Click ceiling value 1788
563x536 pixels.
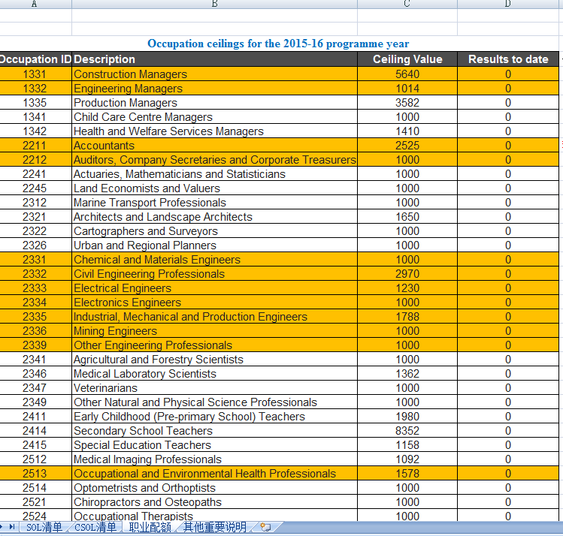[407, 317]
